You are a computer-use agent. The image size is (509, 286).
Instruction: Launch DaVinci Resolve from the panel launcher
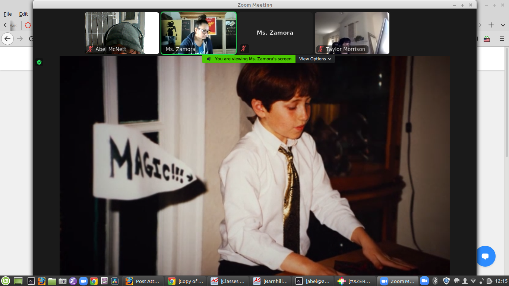[x=115, y=281]
